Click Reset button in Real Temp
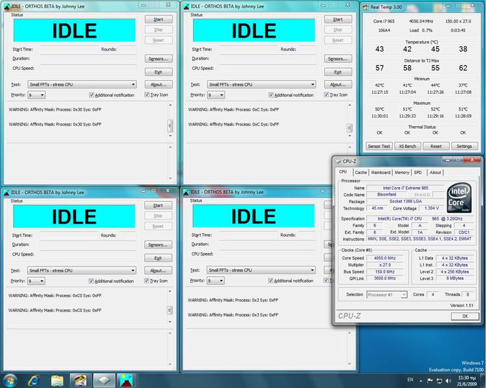 (x=436, y=146)
